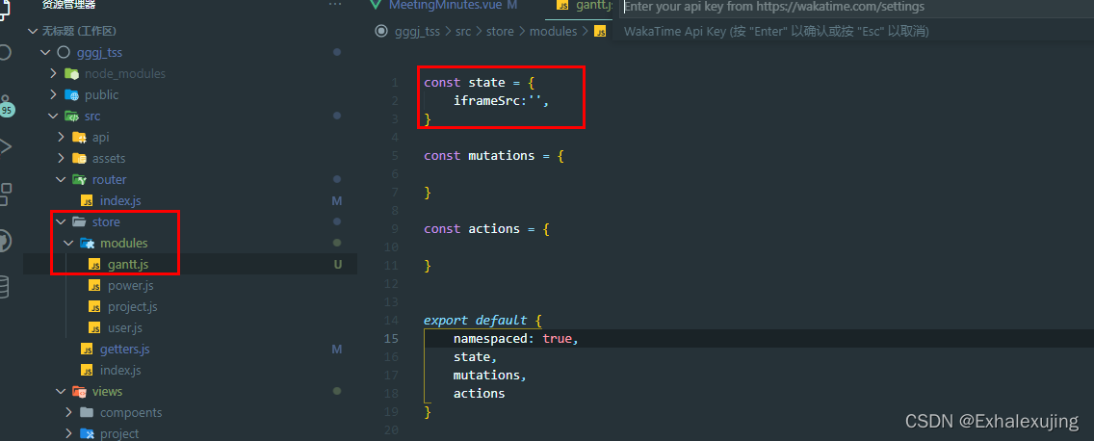The height and width of the screenshot is (441, 1094).
Task: Expand the assets folder chevron
Action: click(62, 159)
